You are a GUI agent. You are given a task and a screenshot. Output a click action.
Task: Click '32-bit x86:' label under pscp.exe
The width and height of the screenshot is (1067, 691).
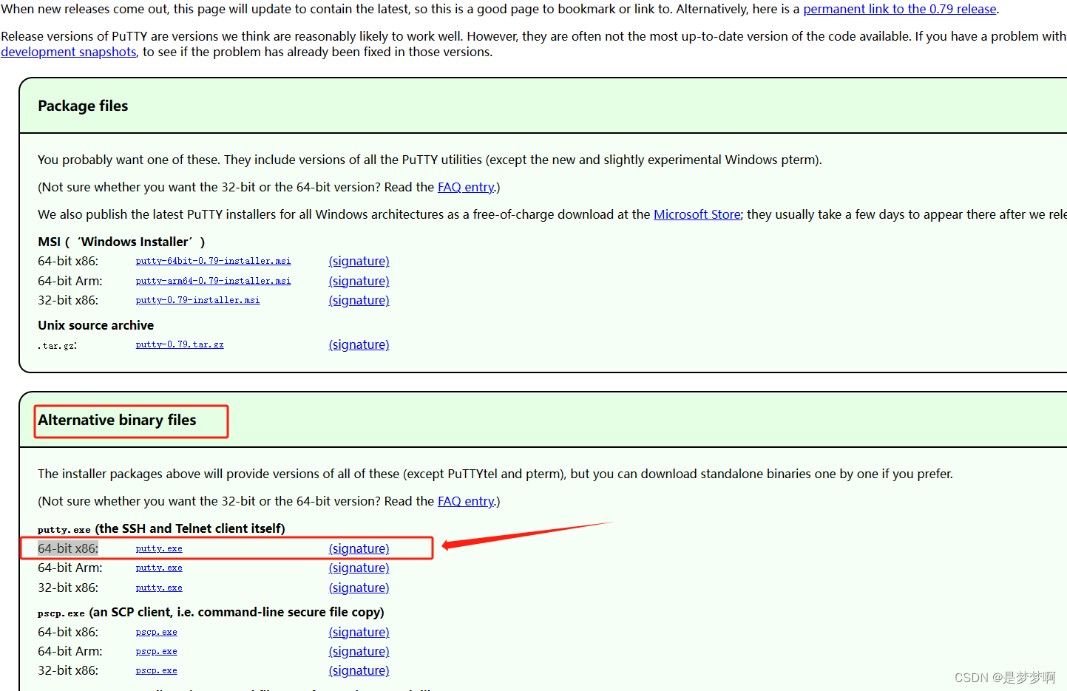[x=68, y=670]
